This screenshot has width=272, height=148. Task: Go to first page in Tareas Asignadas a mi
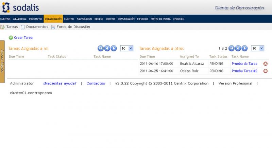click(101, 48)
